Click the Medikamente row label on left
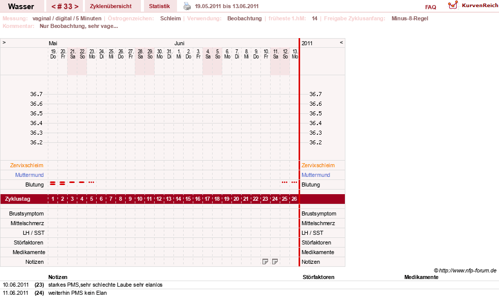499x307 pixels. pyautogui.click(x=29, y=252)
